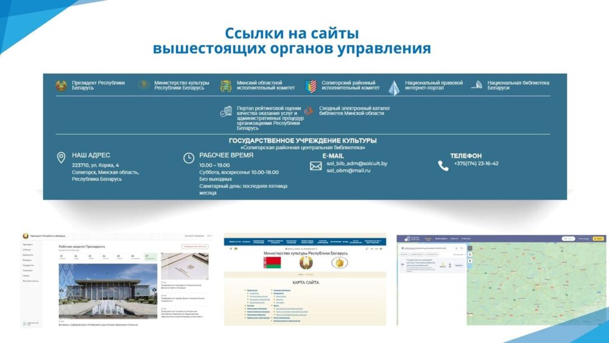Viewport: 609px width, 343px height.
Task: Click address line 223710, ул. Коржа, 4
Action: click(96, 165)
